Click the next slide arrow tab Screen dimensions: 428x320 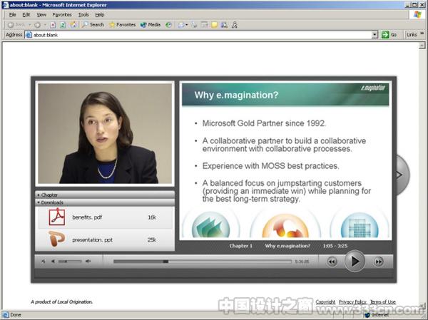[402, 175]
